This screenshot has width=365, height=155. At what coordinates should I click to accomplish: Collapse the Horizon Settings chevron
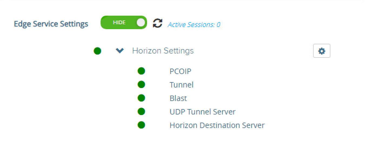click(120, 51)
